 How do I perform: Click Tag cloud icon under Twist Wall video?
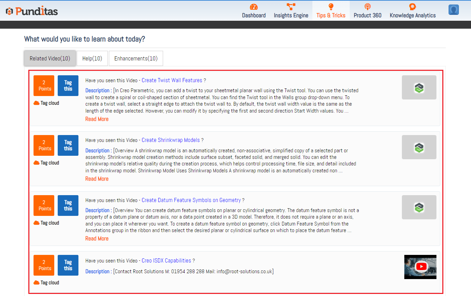36,103
